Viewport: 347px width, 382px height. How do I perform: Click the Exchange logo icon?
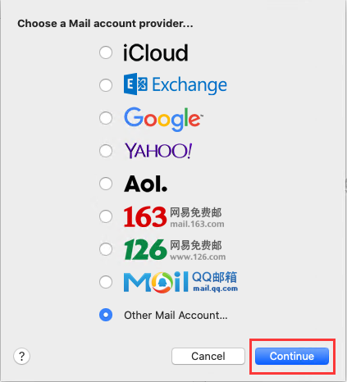[x=135, y=84]
